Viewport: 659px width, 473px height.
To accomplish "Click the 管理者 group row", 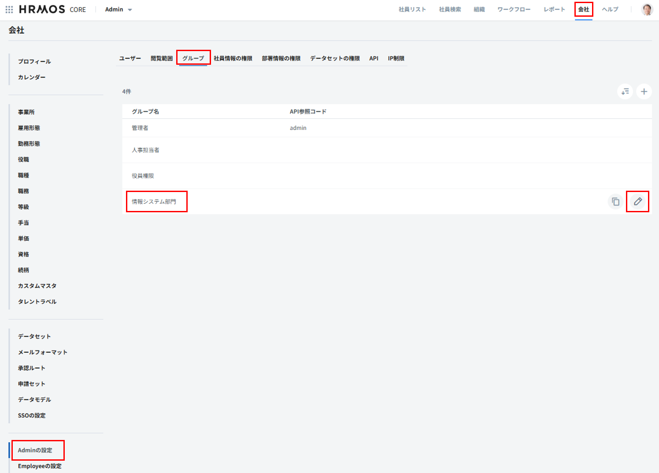I will [x=140, y=128].
